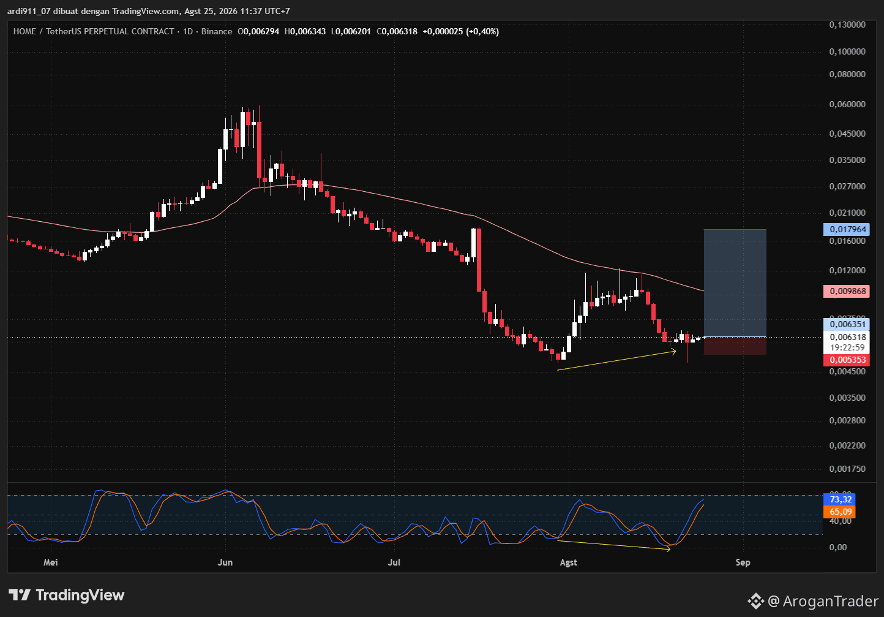Click the ardi911_07 author caption at top
The width and height of the screenshot is (884, 617).
tap(149, 11)
